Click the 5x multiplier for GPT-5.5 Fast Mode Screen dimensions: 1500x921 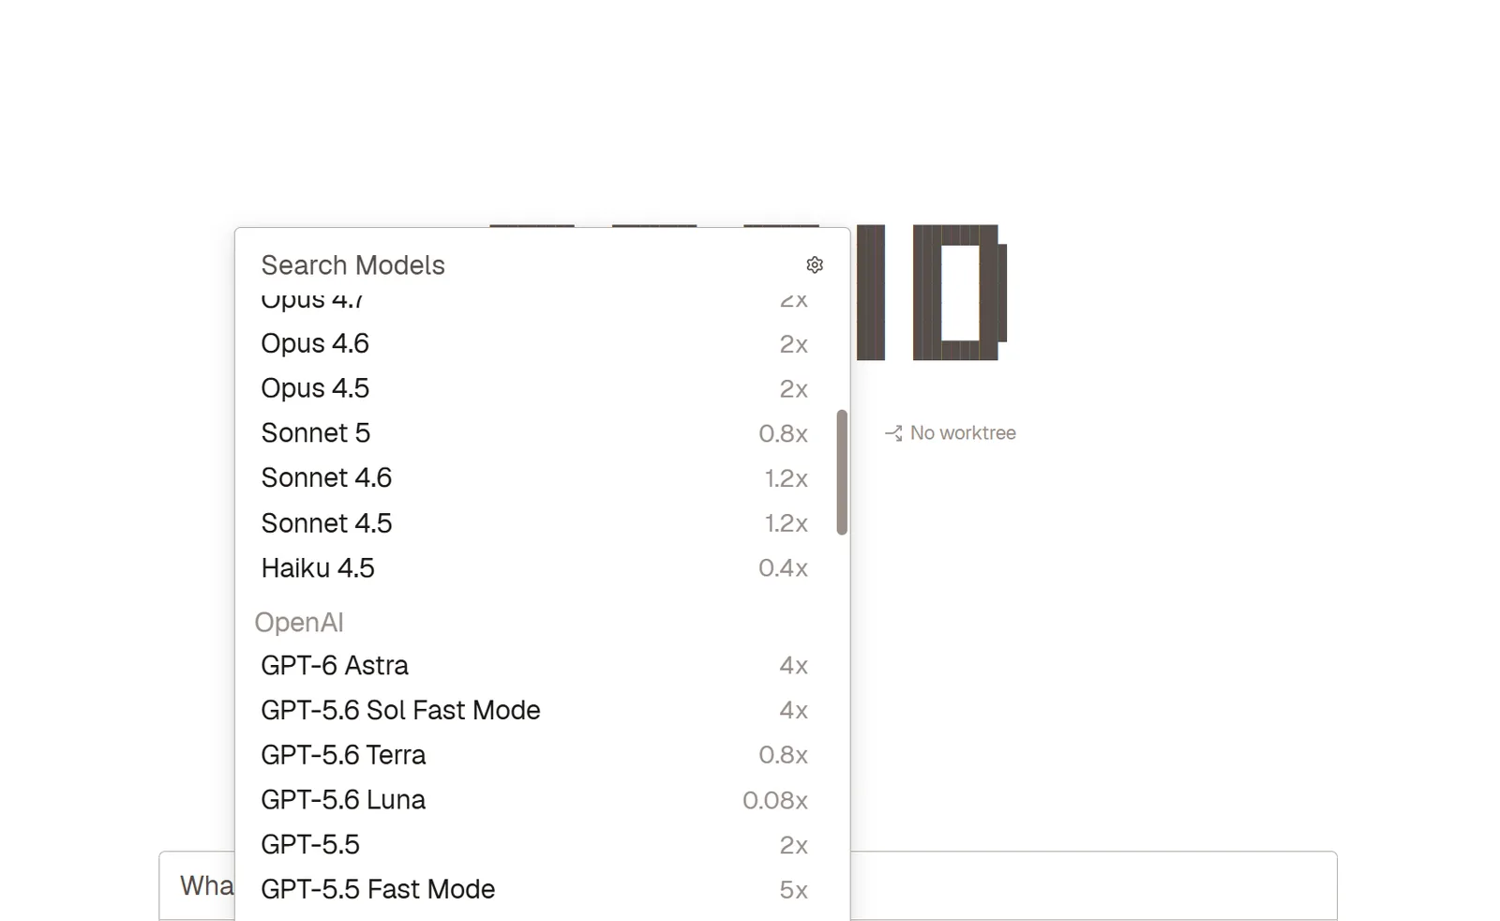point(793,890)
